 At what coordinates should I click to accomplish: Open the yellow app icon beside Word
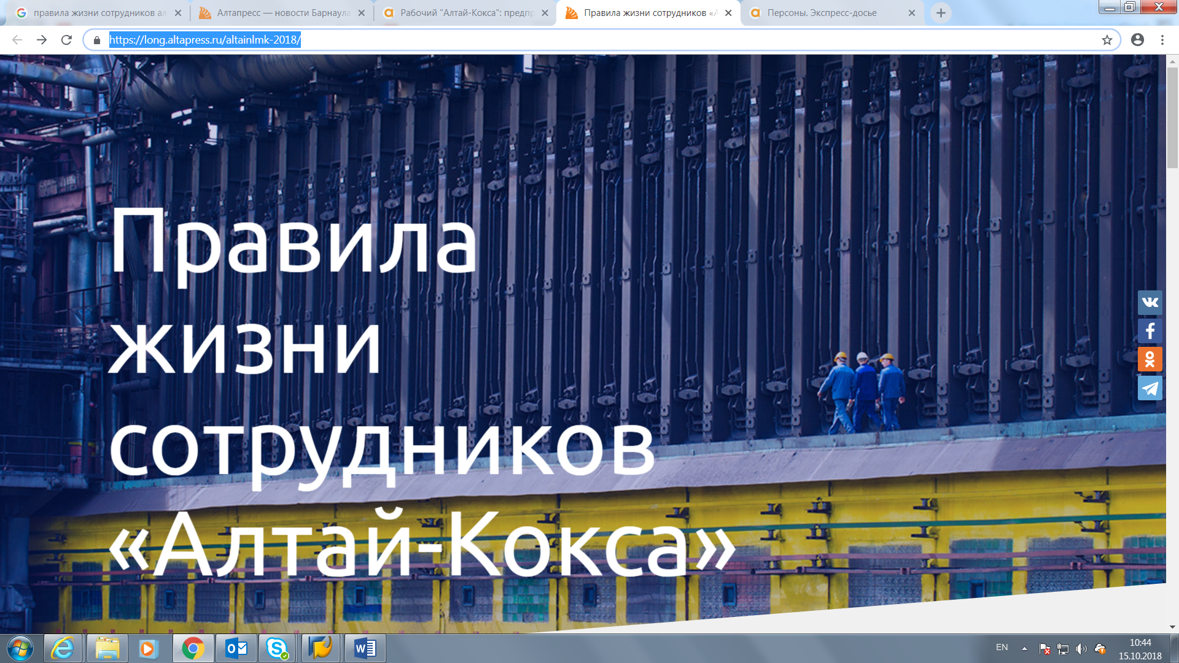(321, 648)
